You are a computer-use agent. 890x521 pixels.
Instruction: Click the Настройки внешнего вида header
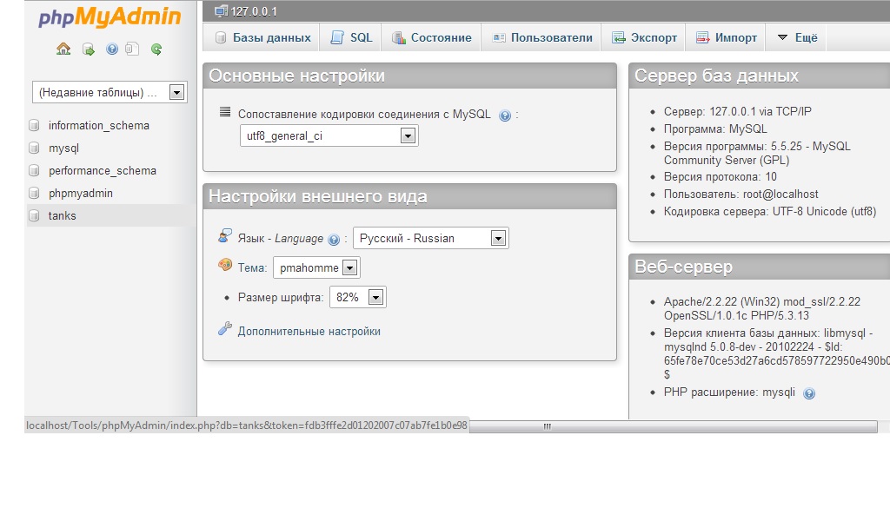[x=410, y=197]
